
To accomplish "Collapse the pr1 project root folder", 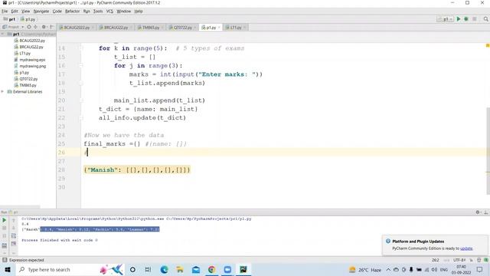I will 2,34.
